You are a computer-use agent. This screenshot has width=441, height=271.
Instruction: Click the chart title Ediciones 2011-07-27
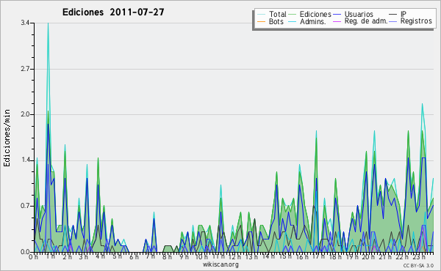pos(113,12)
